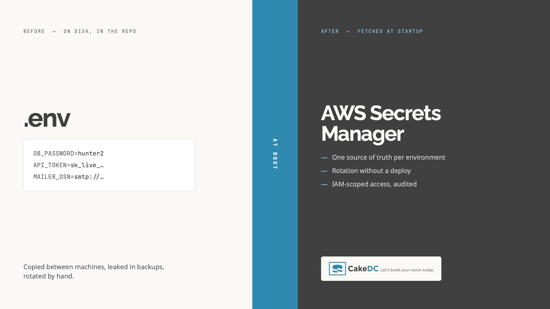Screen dimensions: 550x309
Task: Click the arrow after the AFTER label
Action: (348, 31)
